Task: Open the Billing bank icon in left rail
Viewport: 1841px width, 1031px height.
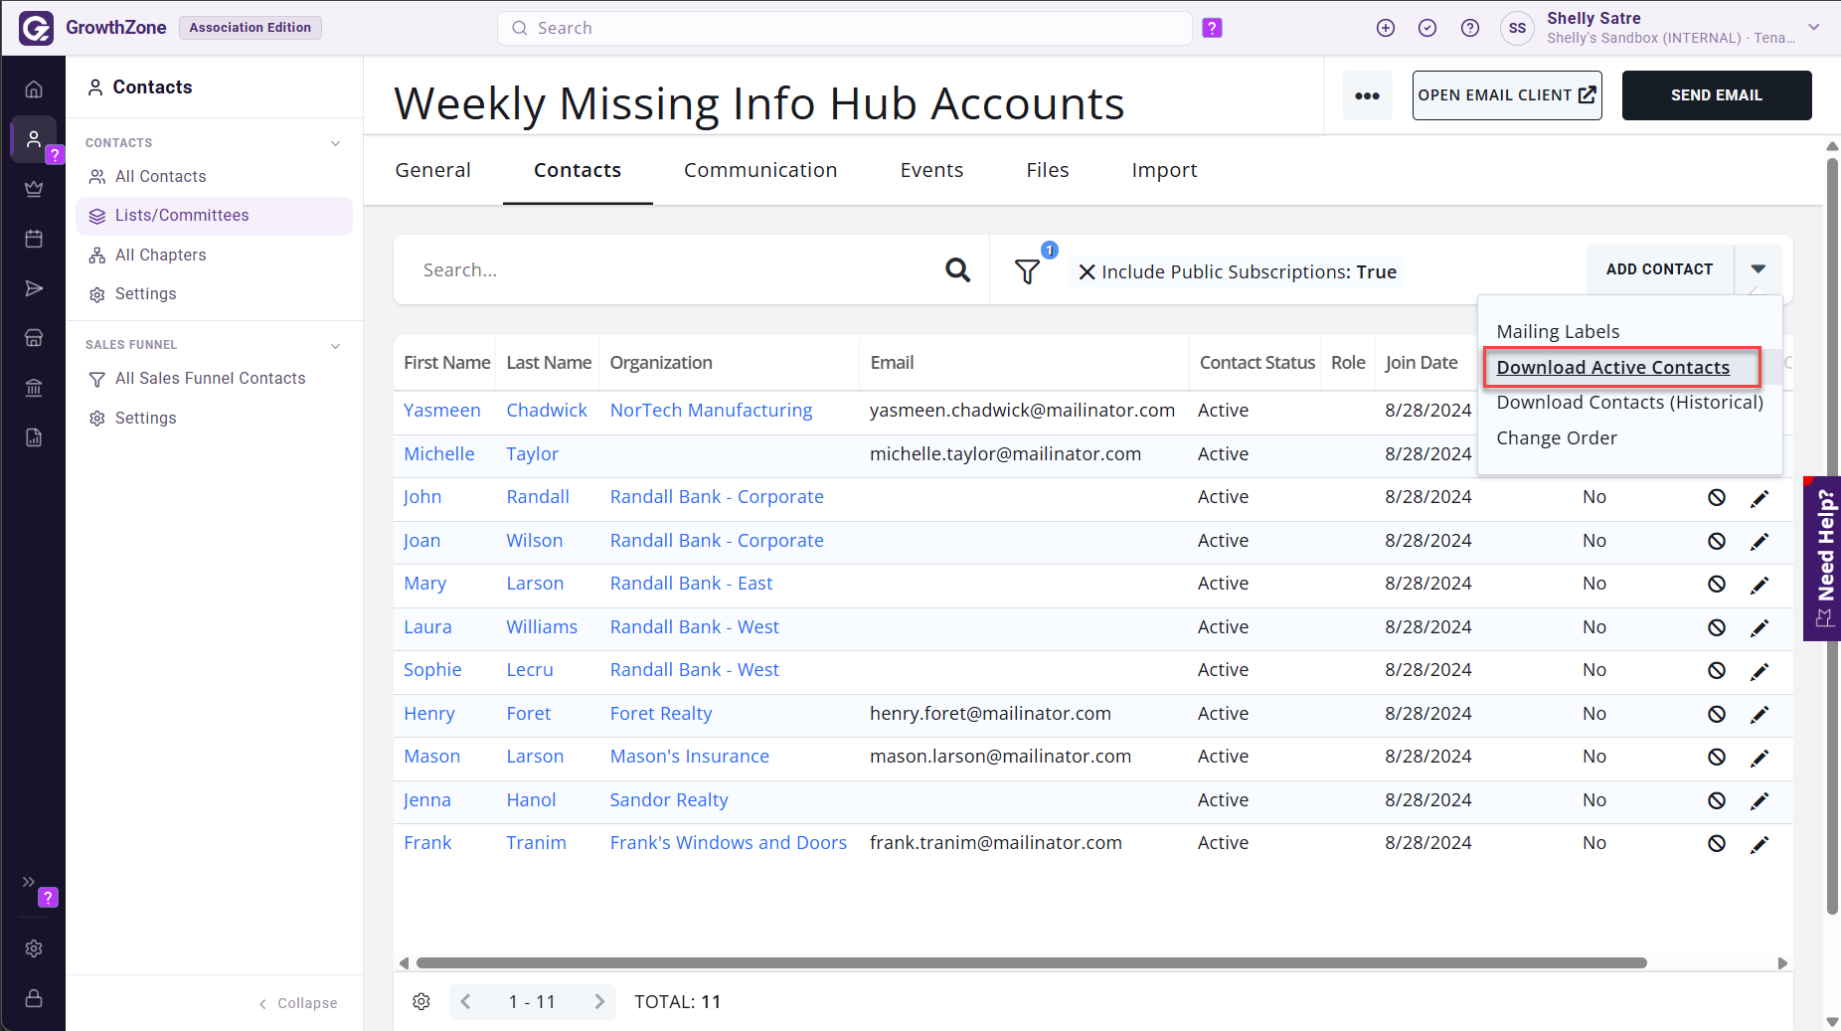Action: [x=34, y=388]
